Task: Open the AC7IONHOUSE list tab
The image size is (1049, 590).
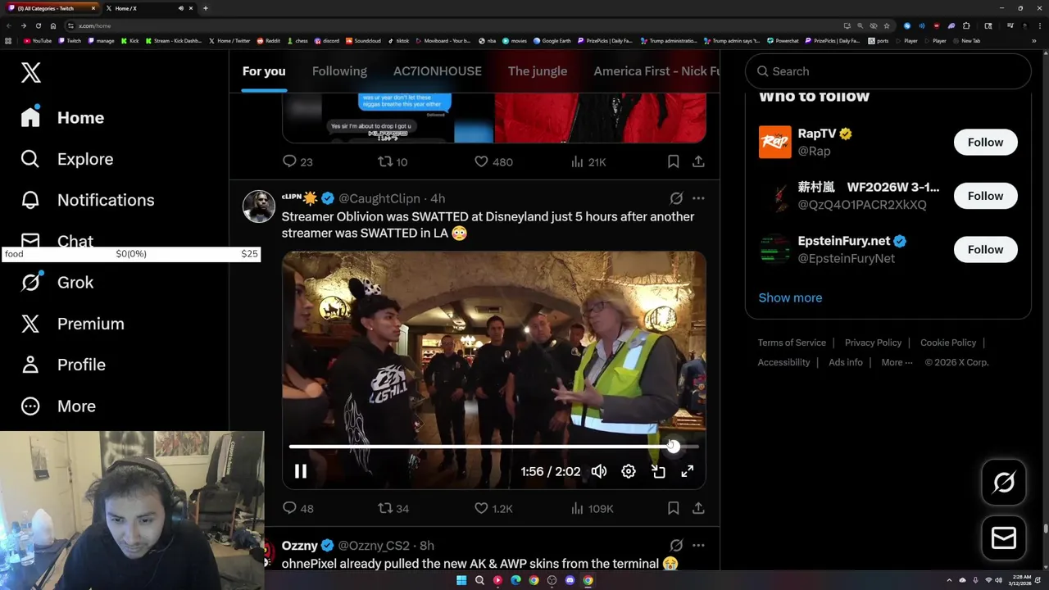Action: point(438,71)
